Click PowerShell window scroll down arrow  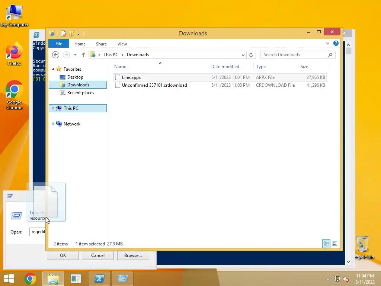[x=348, y=262]
